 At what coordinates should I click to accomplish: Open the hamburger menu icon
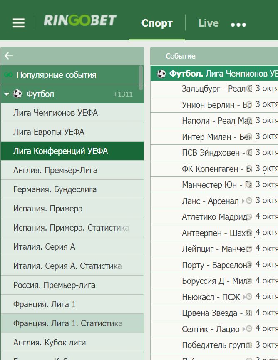coord(19,23)
